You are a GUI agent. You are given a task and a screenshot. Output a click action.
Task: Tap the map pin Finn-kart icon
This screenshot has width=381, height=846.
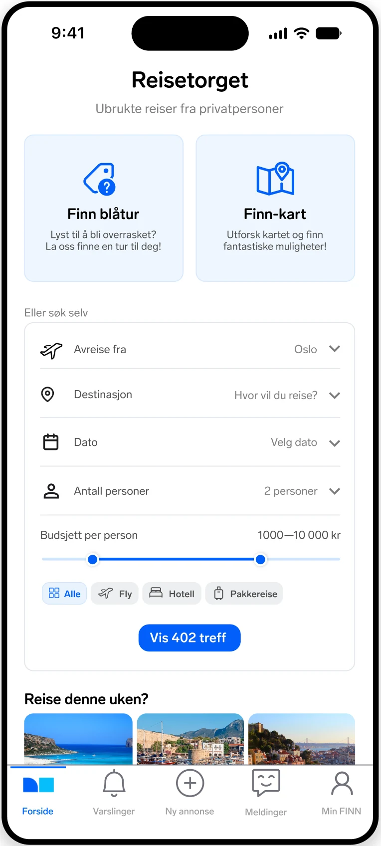pyautogui.click(x=275, y=178)
